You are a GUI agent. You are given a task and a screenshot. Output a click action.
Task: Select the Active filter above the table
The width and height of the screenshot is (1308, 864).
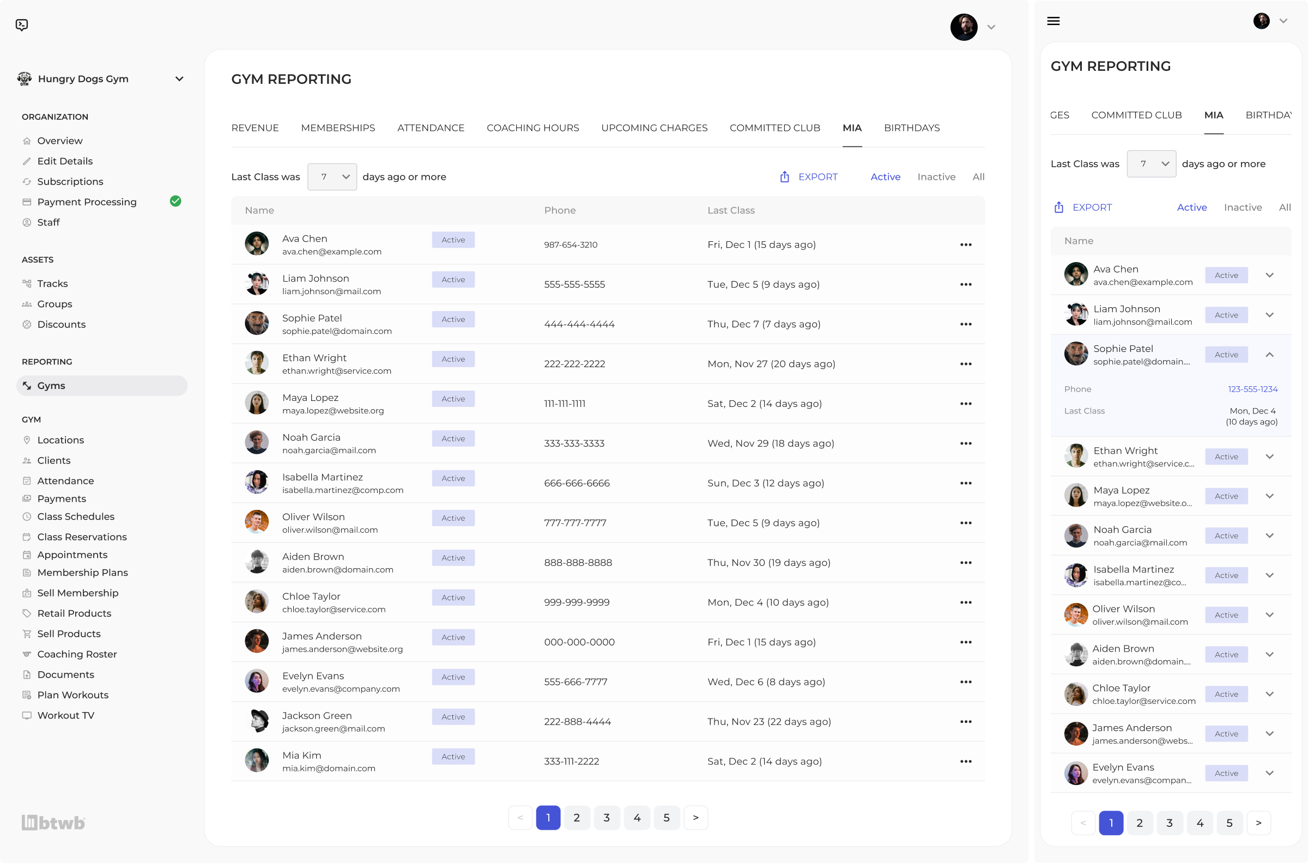click(x=885, y=177)
